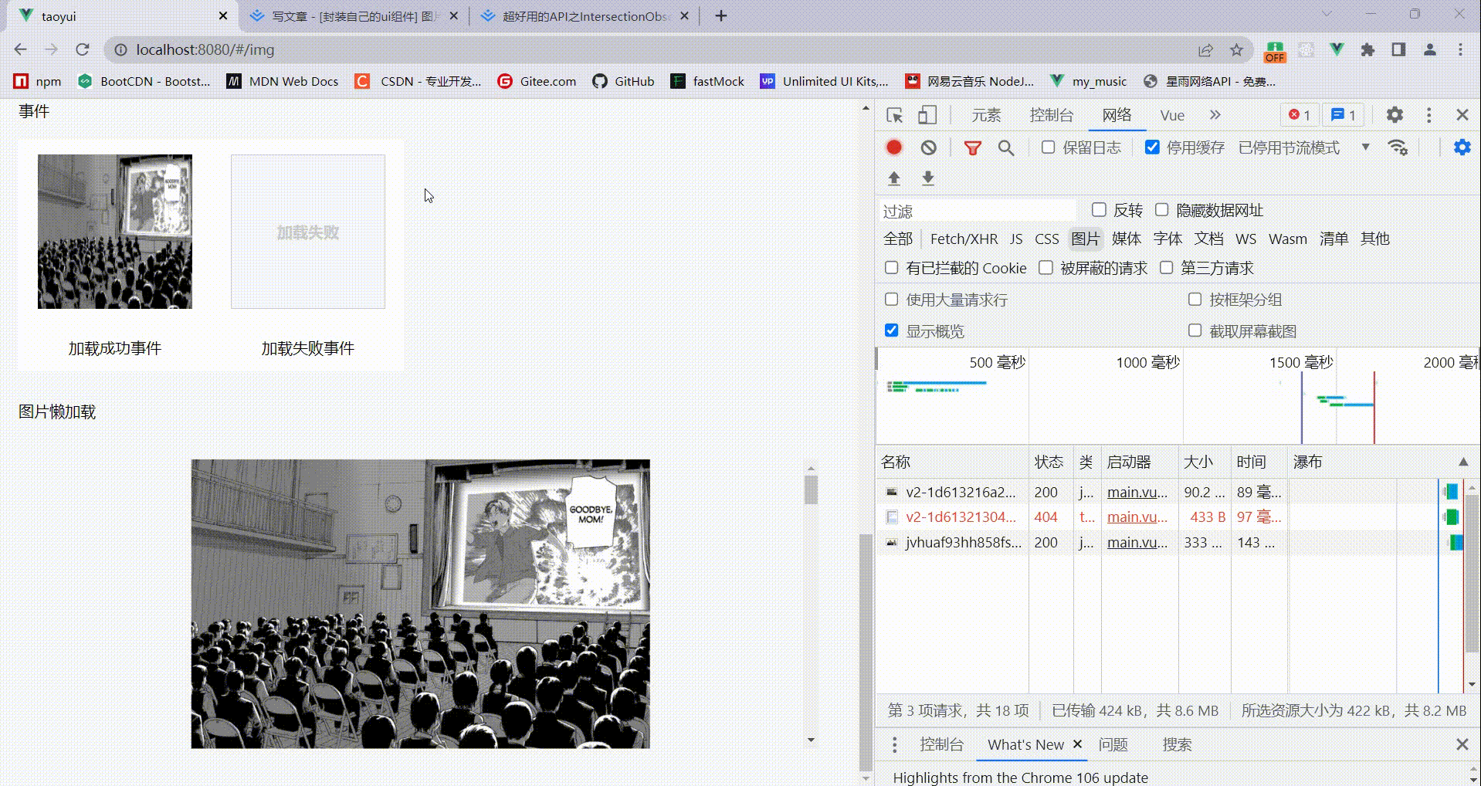
Task: Go back in browser history
Action: (21, 49)
